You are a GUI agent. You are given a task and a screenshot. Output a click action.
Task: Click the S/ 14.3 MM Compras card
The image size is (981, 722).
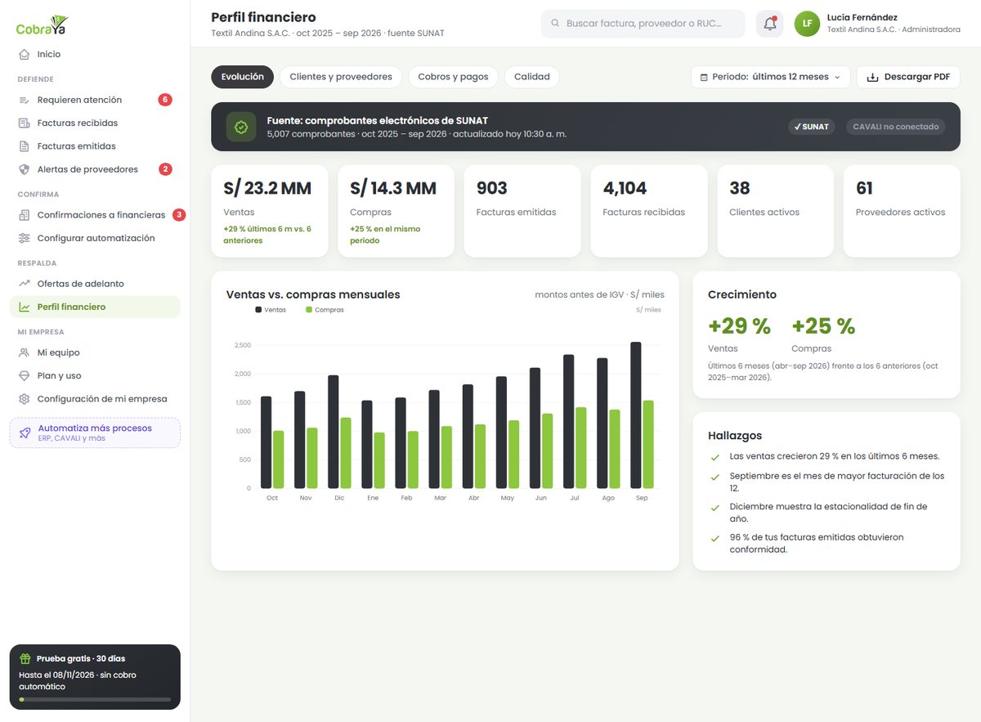pos(396,211)
